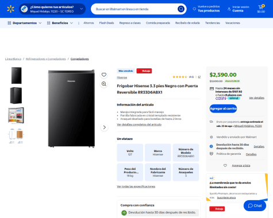Expand the Beneficios menu
This screenshot has height=218, width=273.
60,23
